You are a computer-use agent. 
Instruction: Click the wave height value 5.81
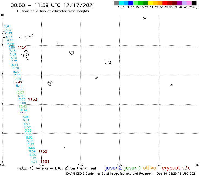(34, 158)
